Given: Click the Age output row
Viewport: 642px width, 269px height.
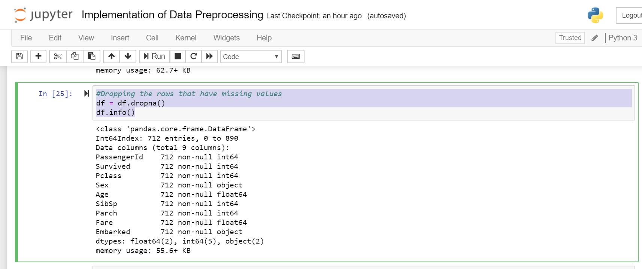Looking at the screenshot, I should click(x=171, y=195).
